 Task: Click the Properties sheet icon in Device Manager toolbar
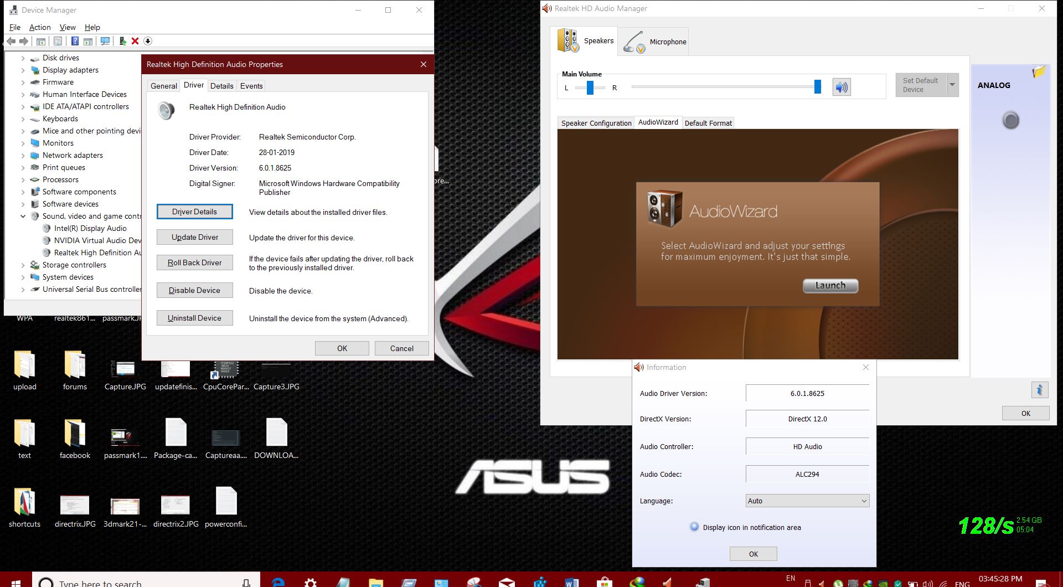(58, 41)
